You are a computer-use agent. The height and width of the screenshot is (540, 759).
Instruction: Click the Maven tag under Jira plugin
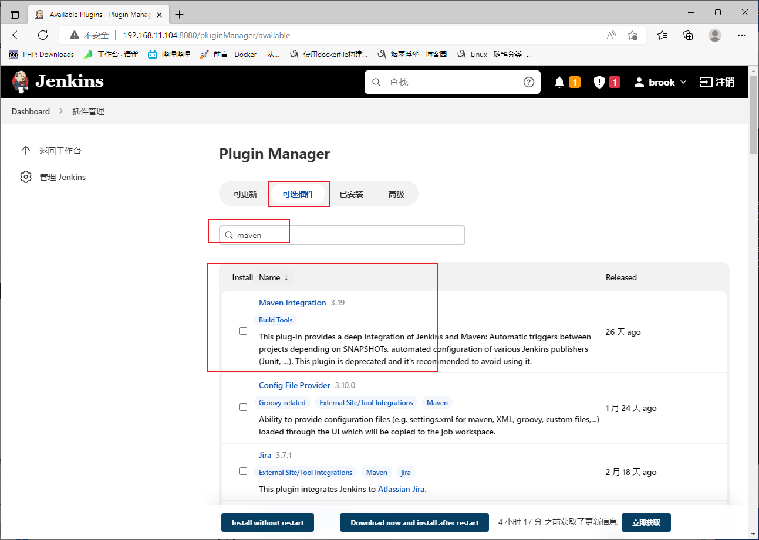377,473
